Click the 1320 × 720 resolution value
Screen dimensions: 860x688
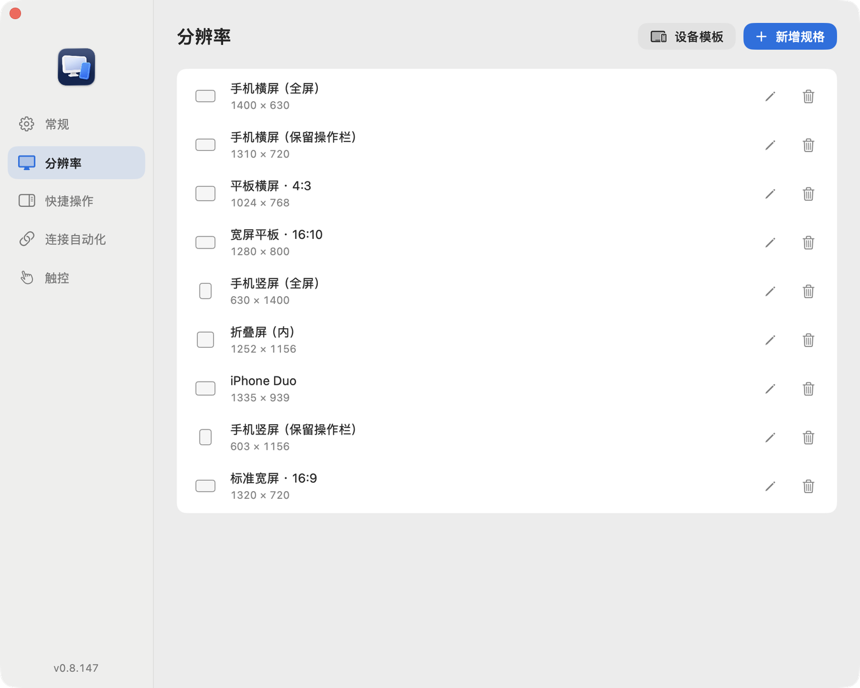point(260,495)
